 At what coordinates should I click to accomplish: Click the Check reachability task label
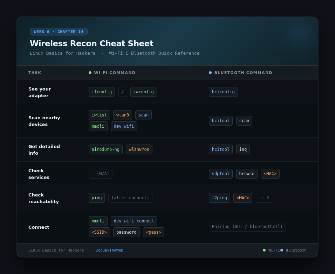coord(43,198)
